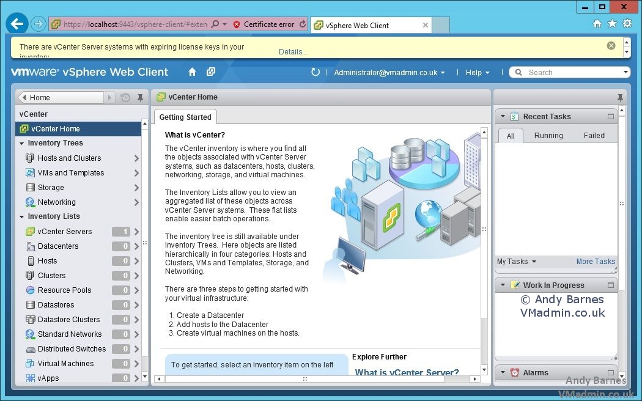
Task: Select the Datacenters item in Inventory Lists
Action: pyautogui.click(x=57, y=246)
